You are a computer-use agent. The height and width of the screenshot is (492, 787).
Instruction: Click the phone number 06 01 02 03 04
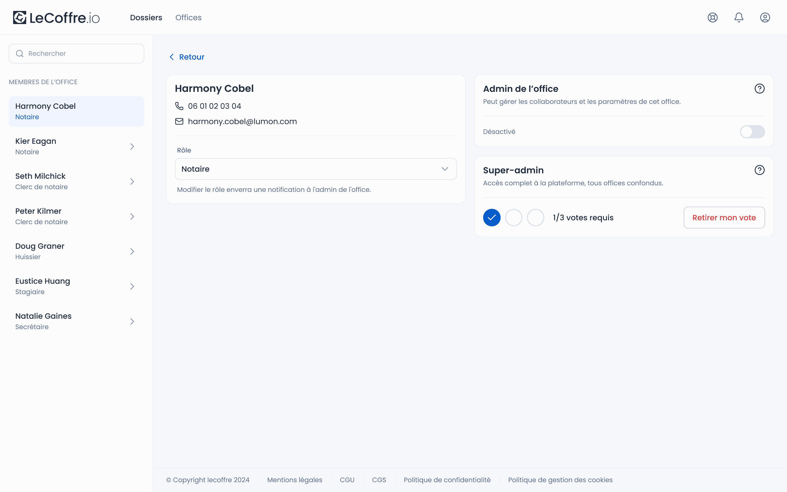click(214, 106)
